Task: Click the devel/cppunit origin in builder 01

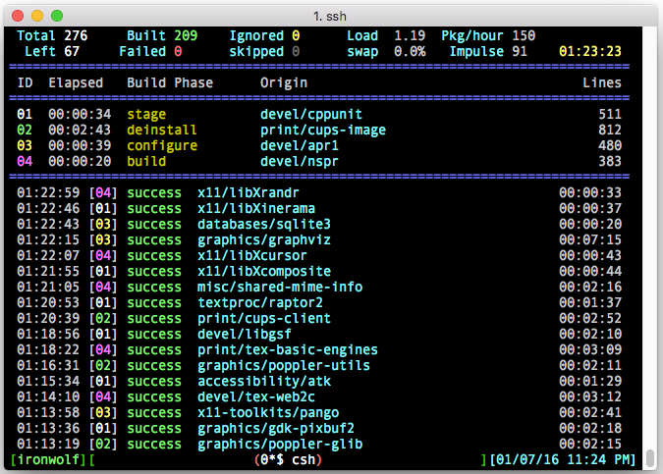Action: coord(306,114)
